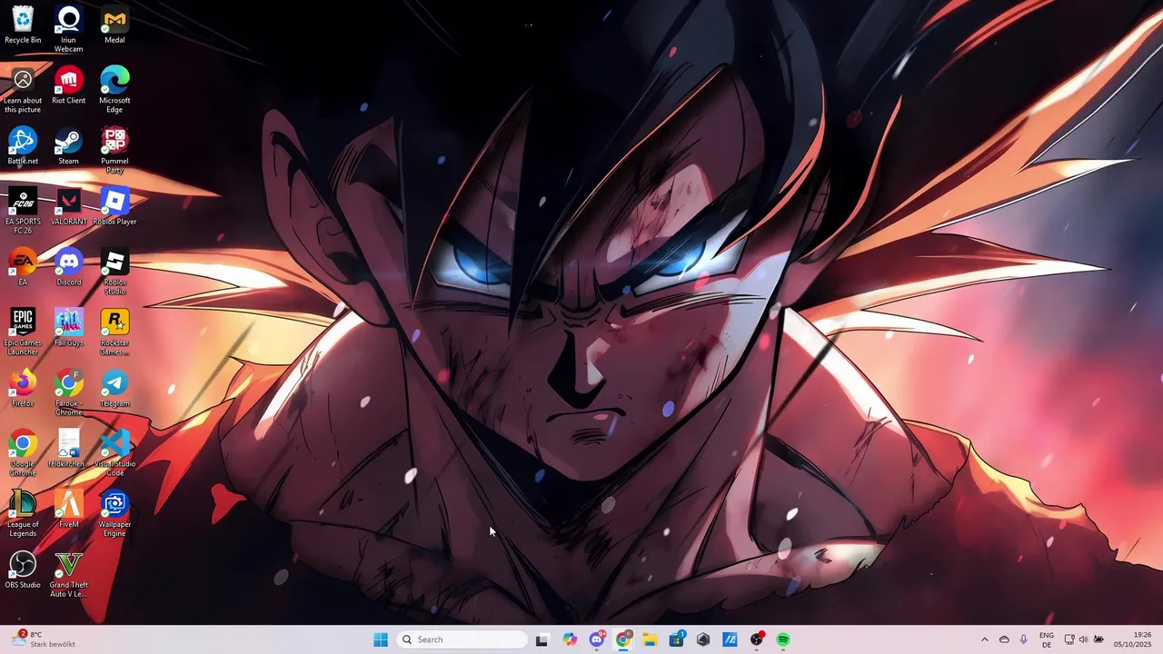Open File Explorer from the taskbar
Viewport: 1163px width, 654px height.
click(650, 639)
